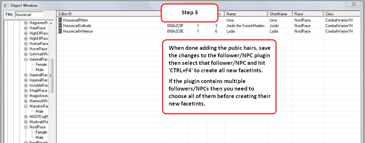The height and width of the screenshot is (143, 365).
Task: Click the Object Window title bar icon
Action: (x=6, y=5)
